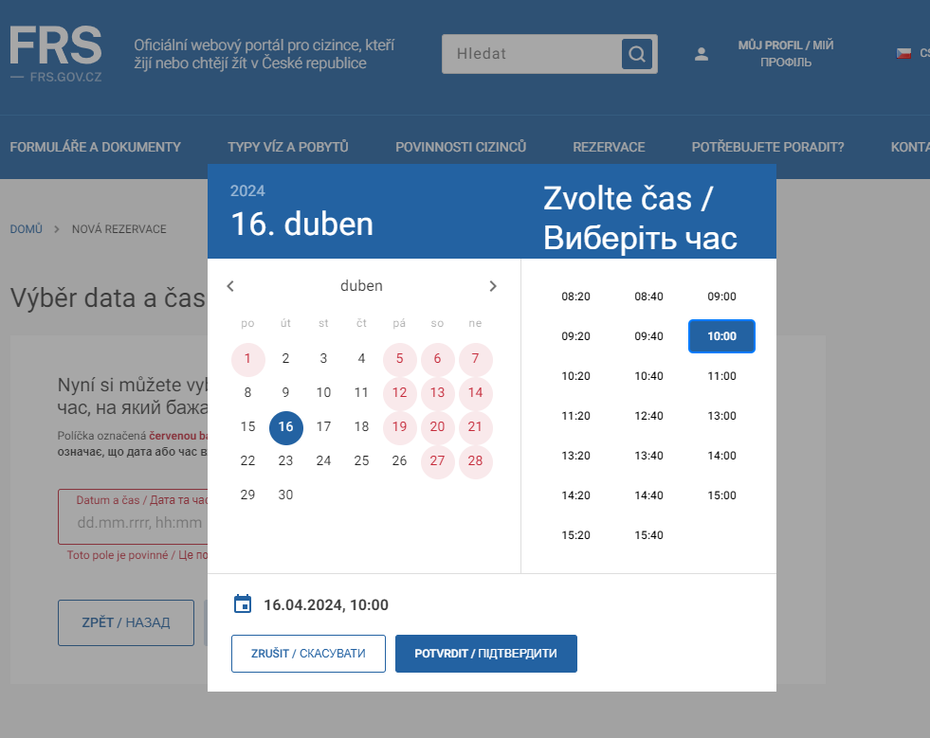Open Typy víz a pobytů menu
930x738 pixels.
(287, 147)
